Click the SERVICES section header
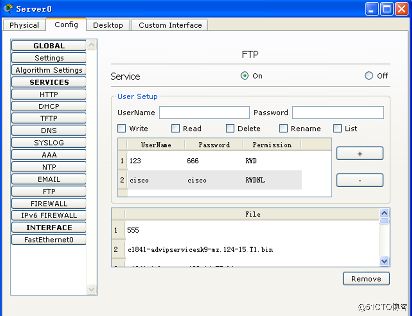 click(49, 82)
